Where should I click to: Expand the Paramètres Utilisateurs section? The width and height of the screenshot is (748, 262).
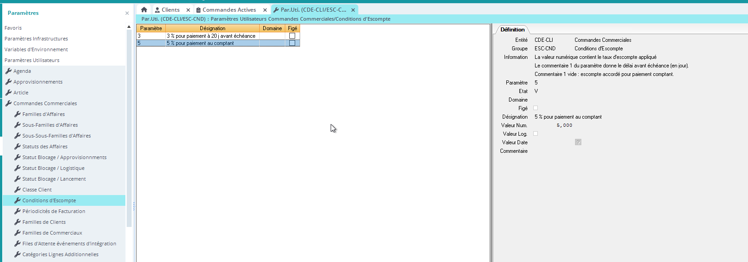click(32, 60)
